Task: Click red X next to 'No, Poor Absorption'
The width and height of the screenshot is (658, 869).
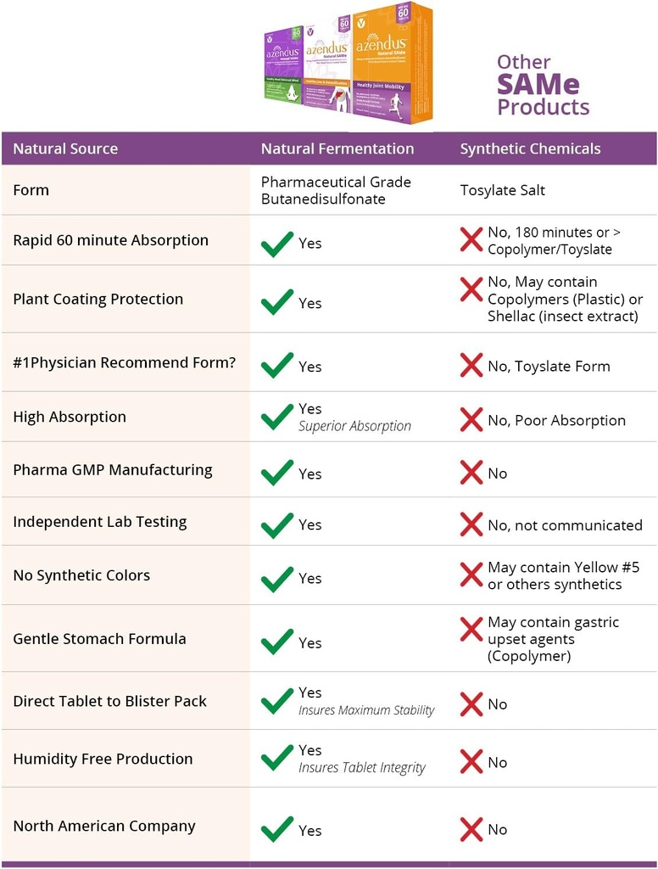Action: pyautogui.click(x=471, y=419)
